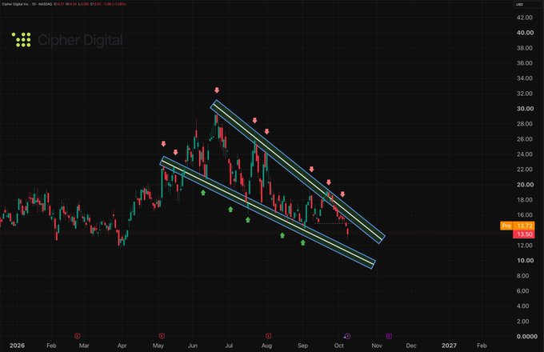Click the Aug label on time axis
This screenshot has width=544, height=352.
click(266, 346)
